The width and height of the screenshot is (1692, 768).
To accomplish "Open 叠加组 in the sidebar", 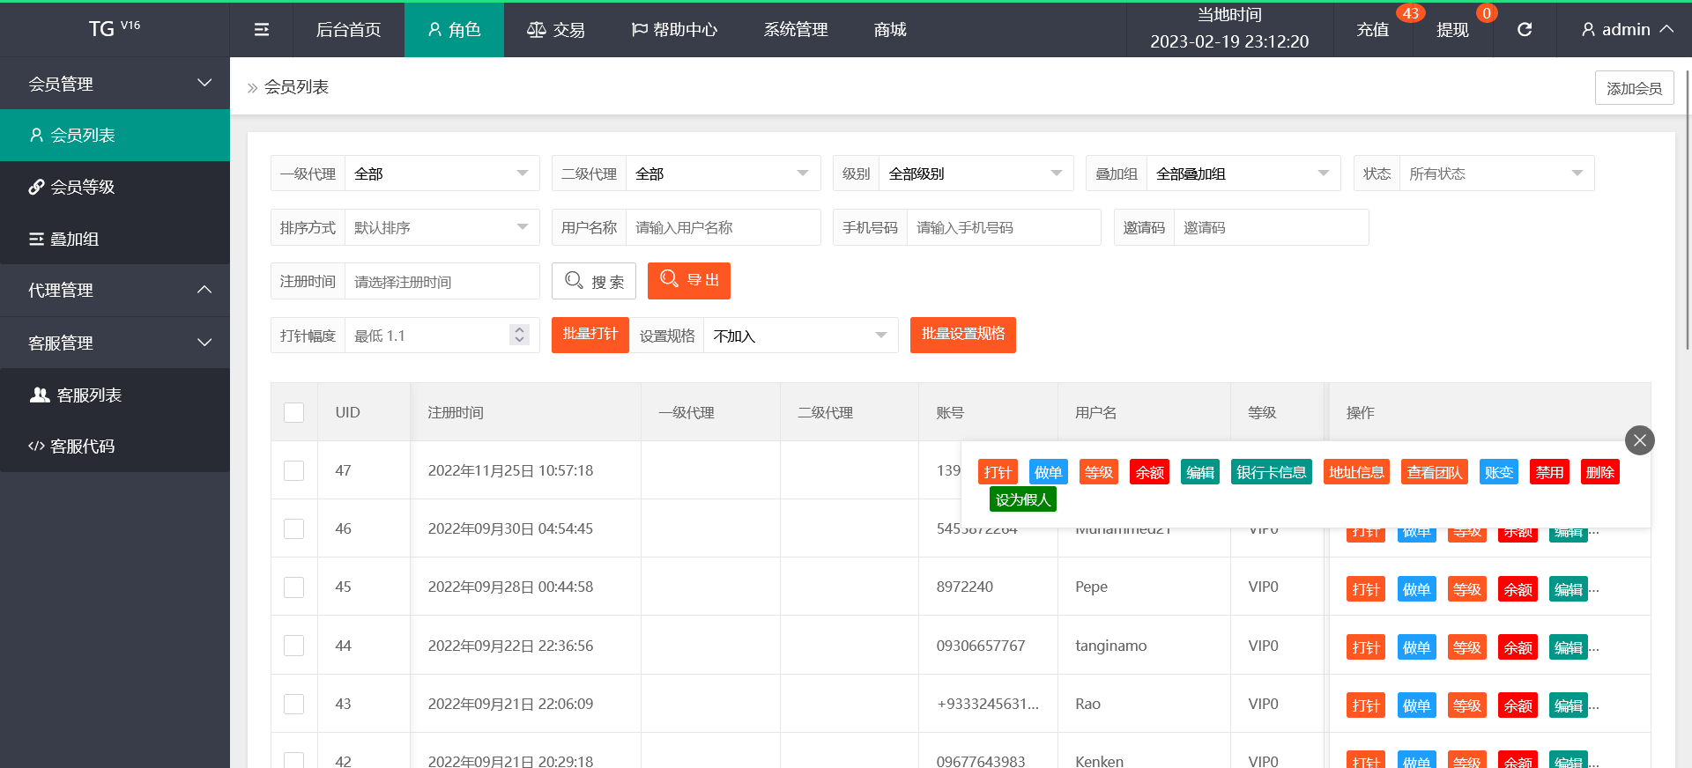I will [x=74, y=239].
